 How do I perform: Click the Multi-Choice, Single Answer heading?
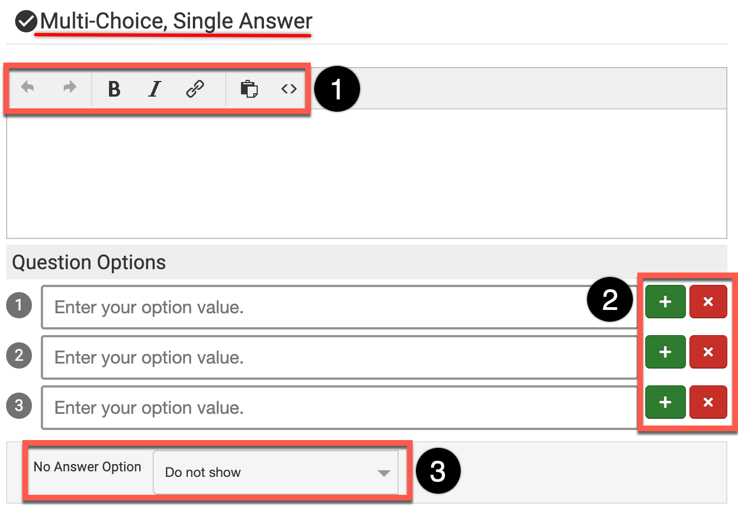pyautogui.click(x=176, y=22)
